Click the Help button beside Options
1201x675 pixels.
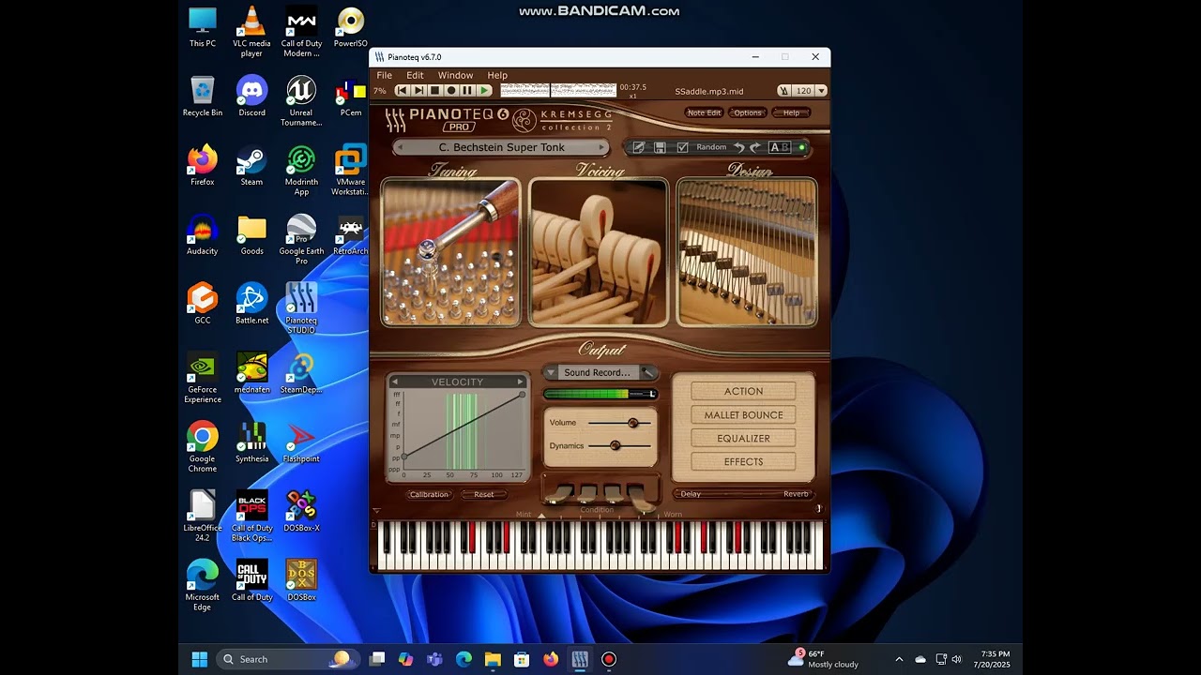[x=792, y=112]
